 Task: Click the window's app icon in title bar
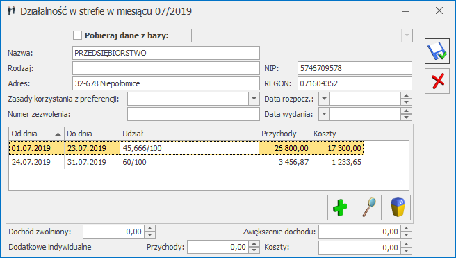(x=12, y=11)
